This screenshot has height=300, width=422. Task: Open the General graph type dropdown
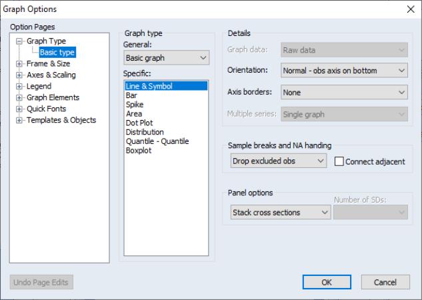coord(166,57)
